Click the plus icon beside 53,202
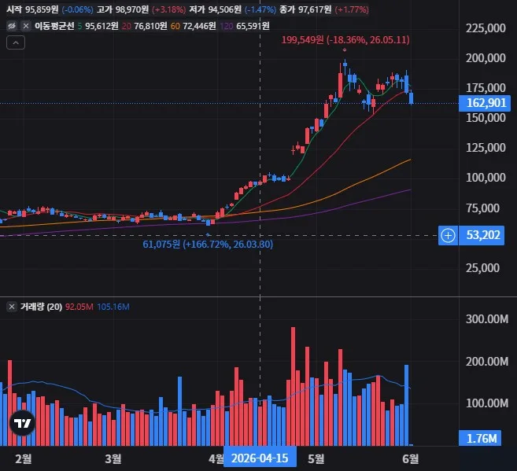517x471 pixels. [x=448, y=235]
